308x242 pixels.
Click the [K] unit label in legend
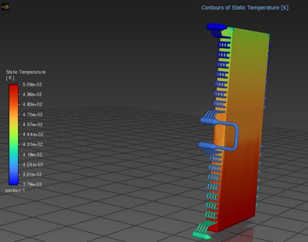[10, 78]
